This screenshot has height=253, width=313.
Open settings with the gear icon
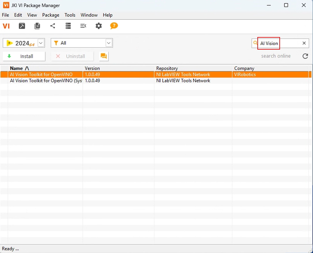tap(99, 26)
